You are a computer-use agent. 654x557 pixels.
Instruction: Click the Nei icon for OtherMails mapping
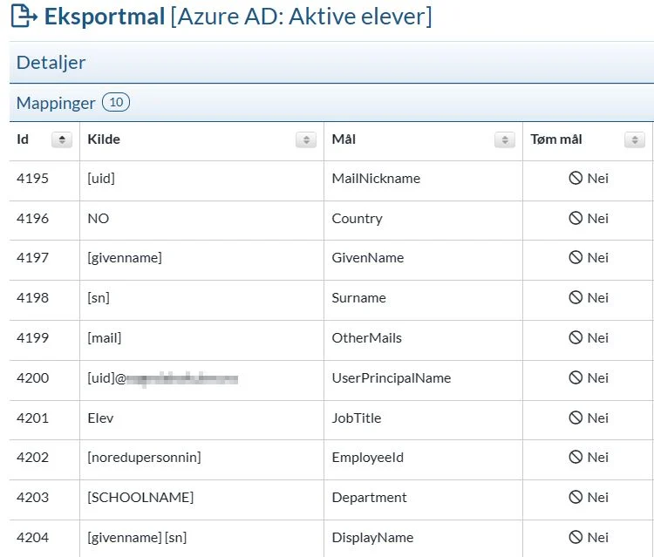[576, 338]
